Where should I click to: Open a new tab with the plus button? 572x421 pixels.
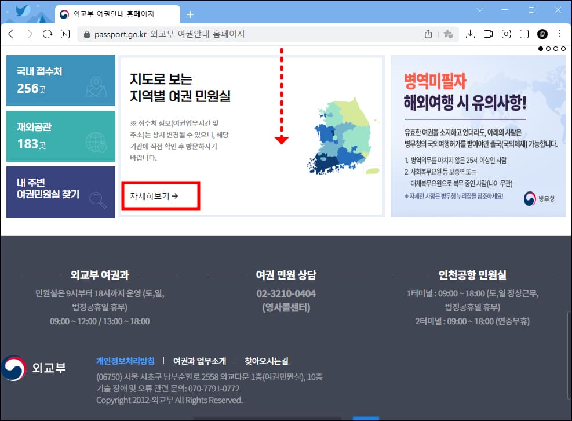click(x=190, y=14)
